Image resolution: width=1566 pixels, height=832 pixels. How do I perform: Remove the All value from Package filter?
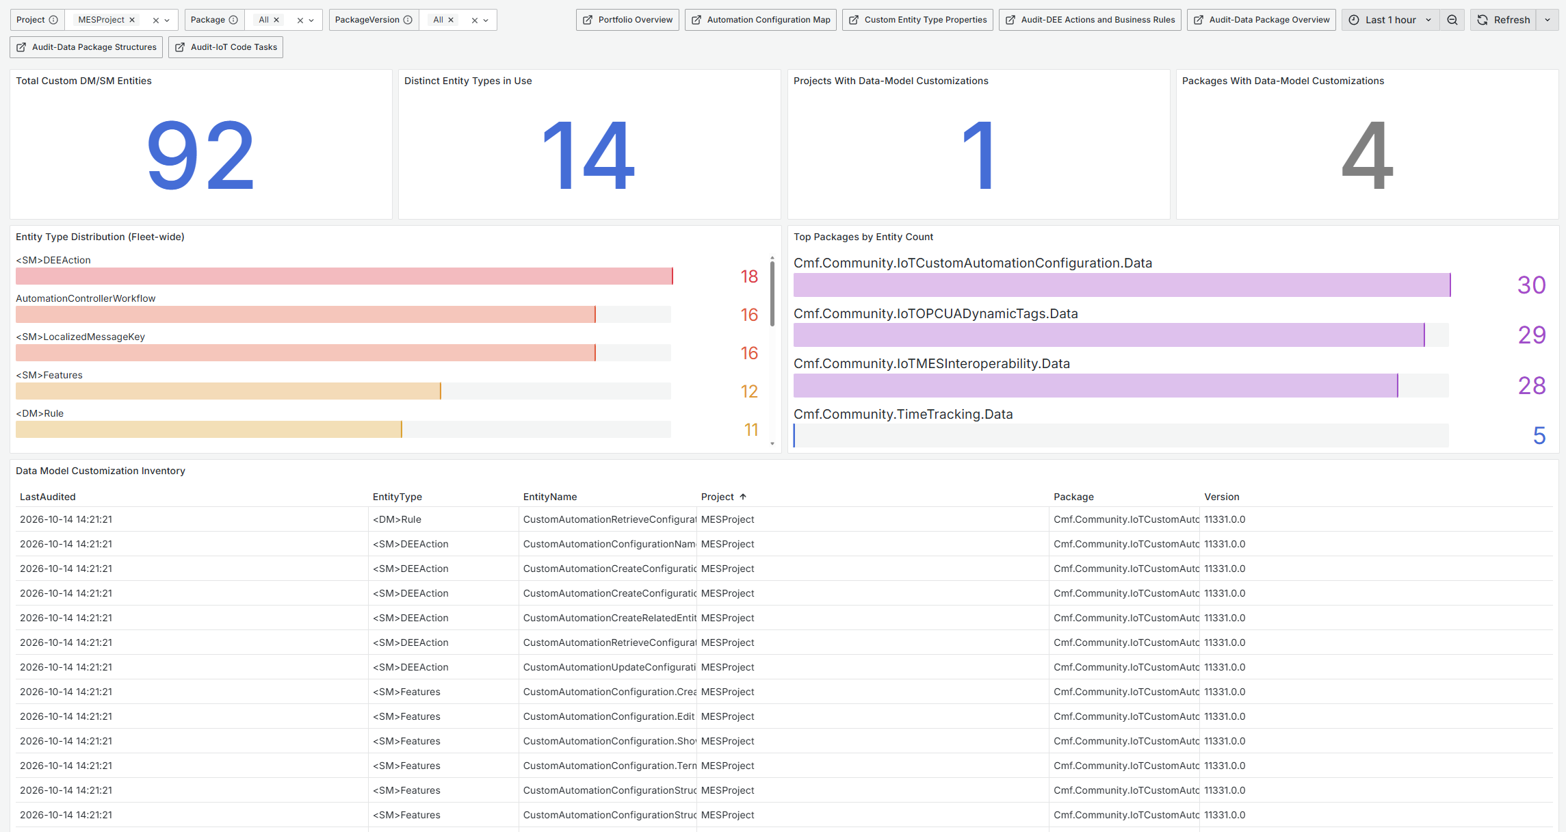coord(276,20)
